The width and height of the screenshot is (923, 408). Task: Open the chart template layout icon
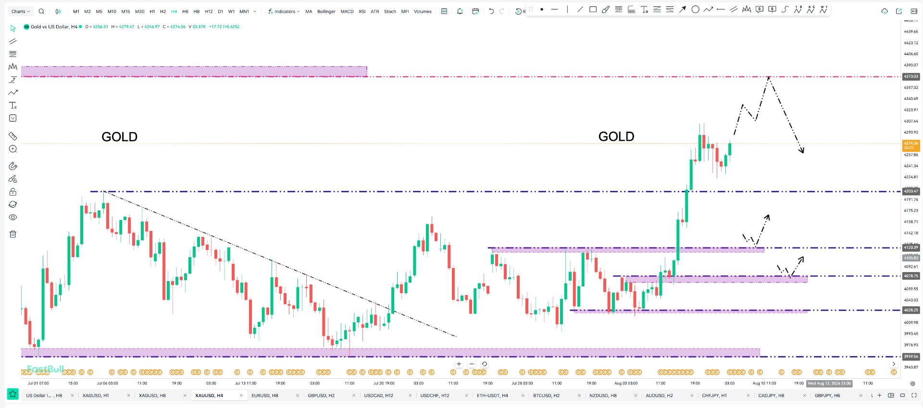click(x=444, y=12)
